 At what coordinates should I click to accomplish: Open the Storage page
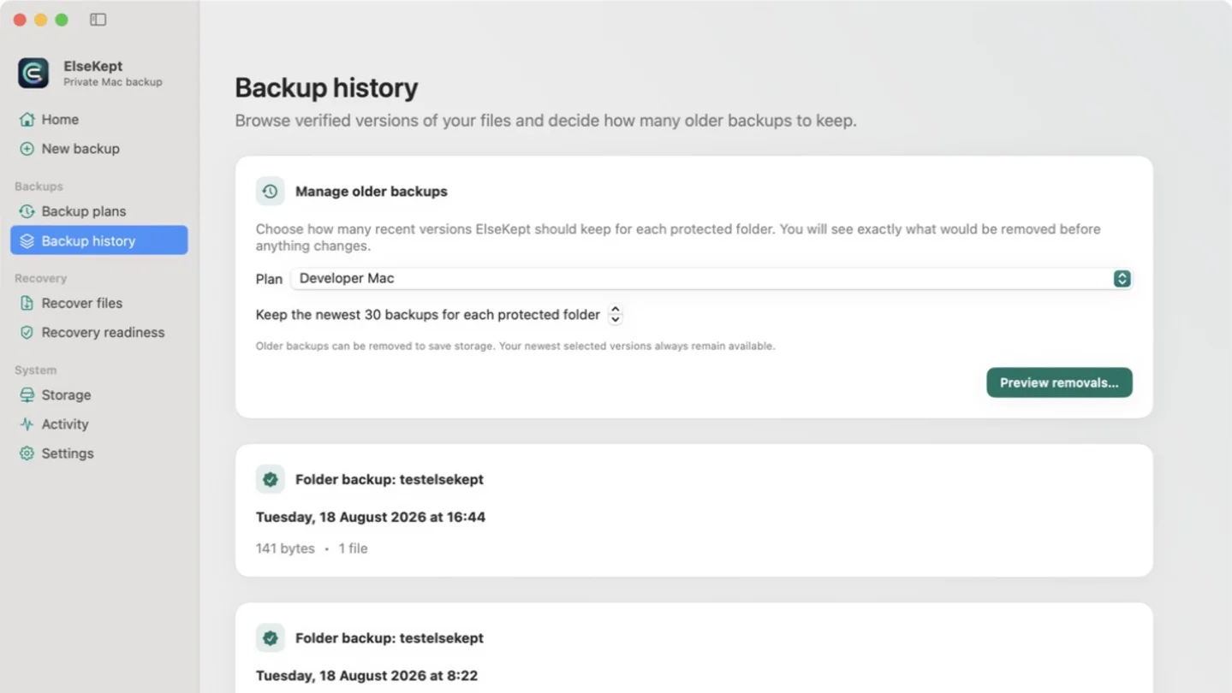[99, 395]
